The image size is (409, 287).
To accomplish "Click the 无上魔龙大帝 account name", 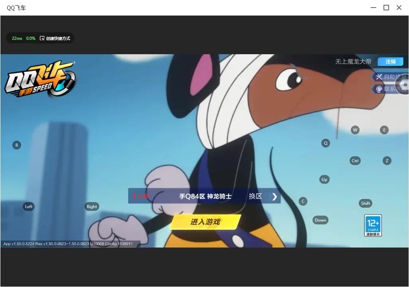I will coord(353,61).
